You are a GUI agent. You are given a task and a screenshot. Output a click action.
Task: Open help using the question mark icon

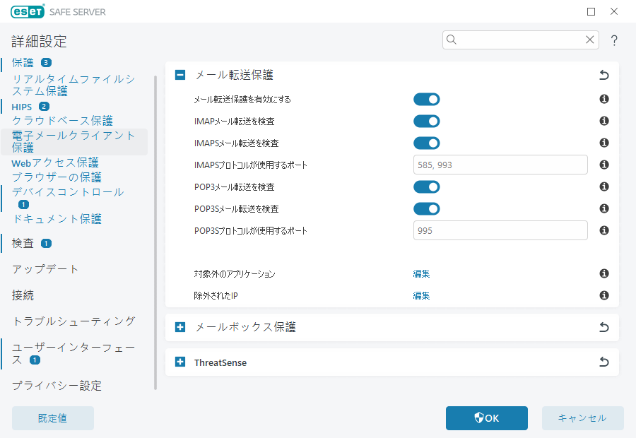[614, 40]
